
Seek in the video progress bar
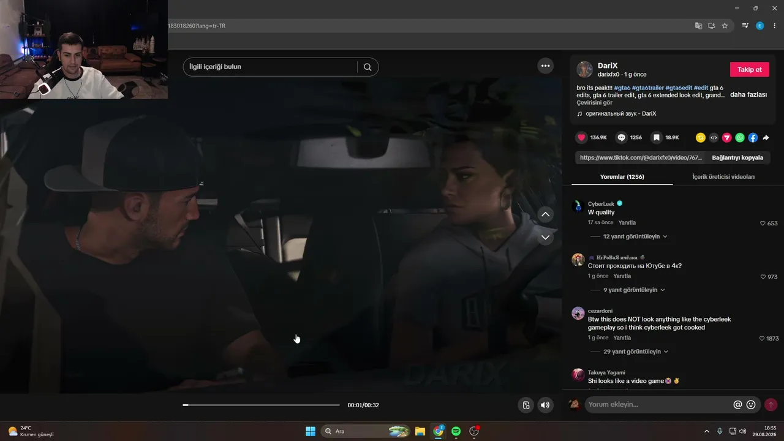(x=261, y=405)
